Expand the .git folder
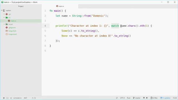178x100 pixels. pos(4,14)
